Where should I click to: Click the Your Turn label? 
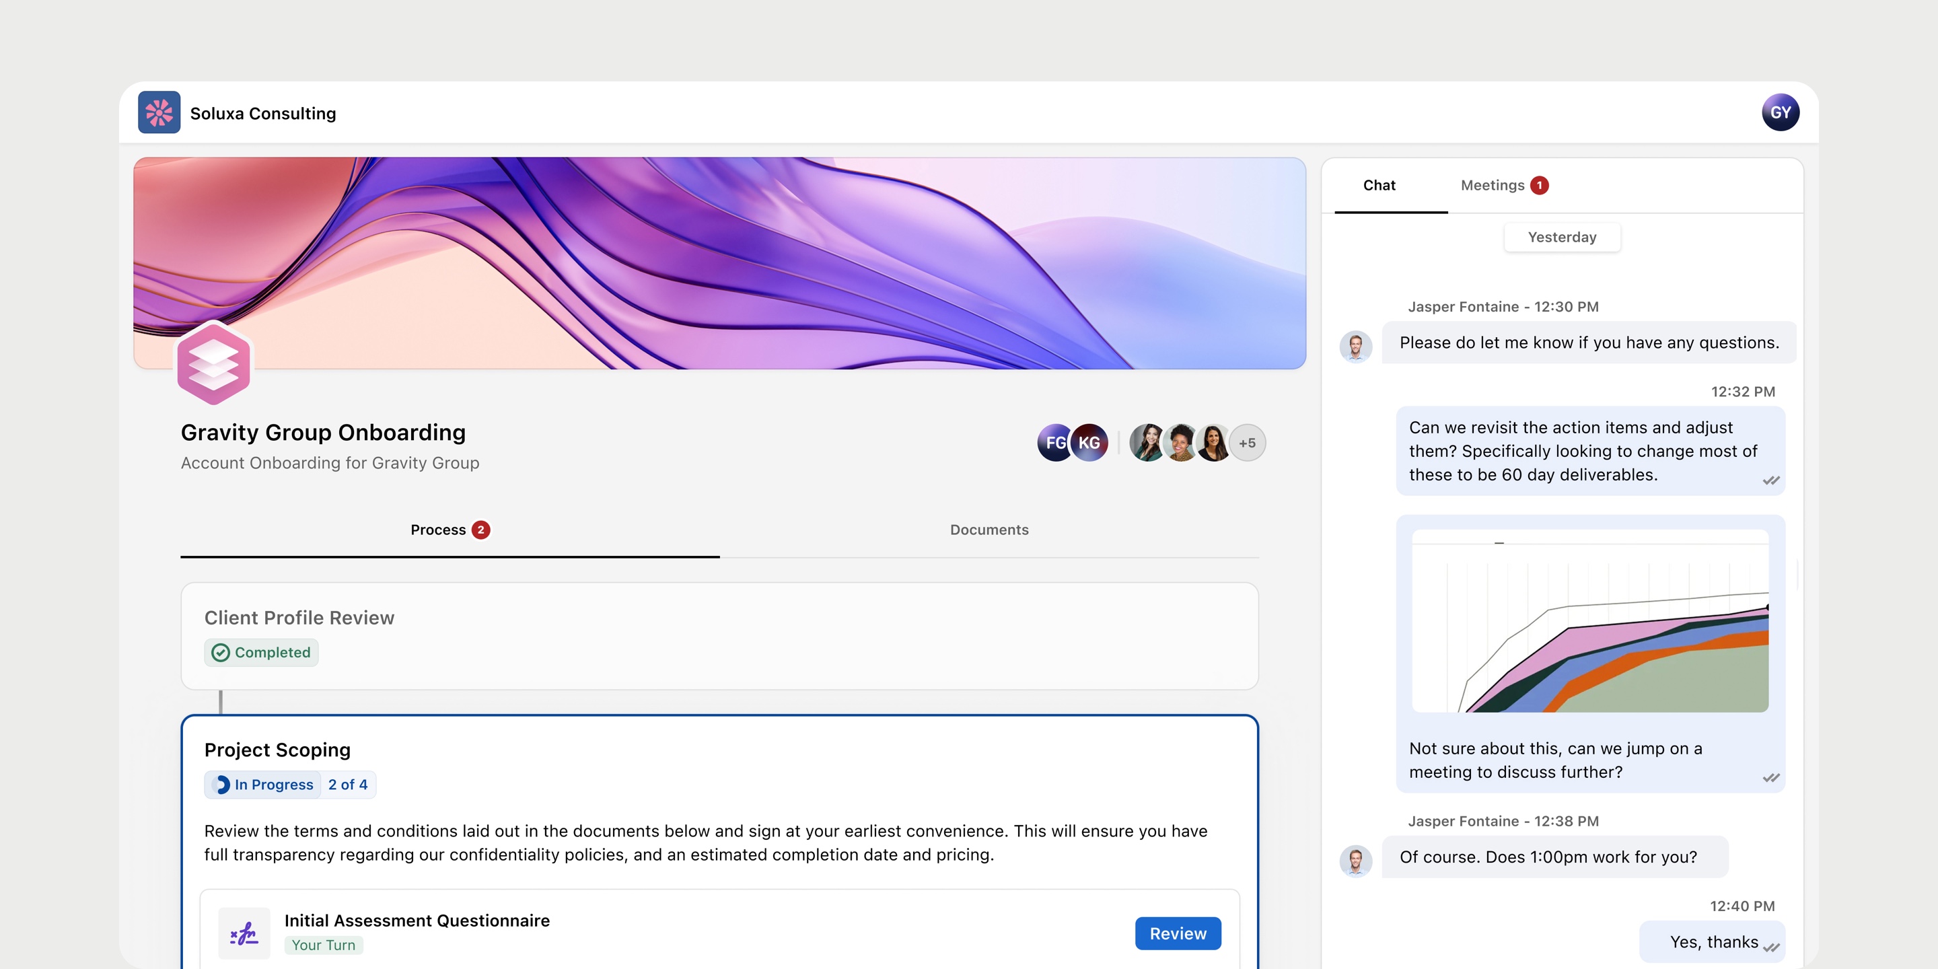[324, 945]
